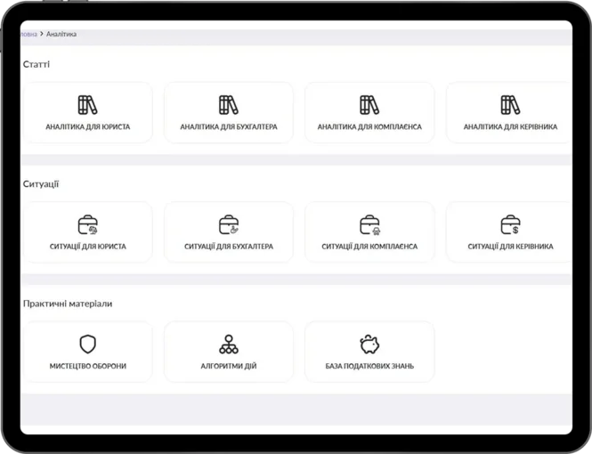
Task: Click the flowchart icon for Алгоритми дій
Action: coord(229,345)
